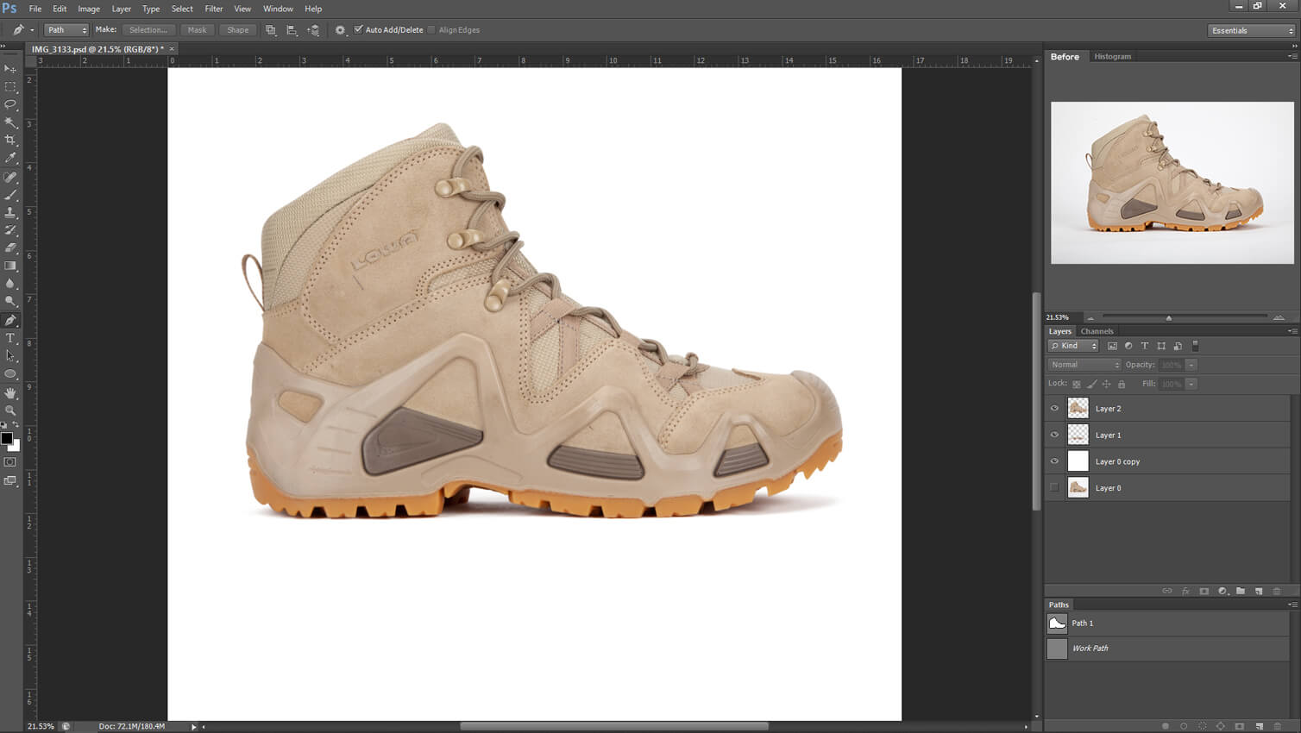The image size is (1301, 733).
Task: Hide Layer 2 visibility eye
Action: pos(1054,409)
